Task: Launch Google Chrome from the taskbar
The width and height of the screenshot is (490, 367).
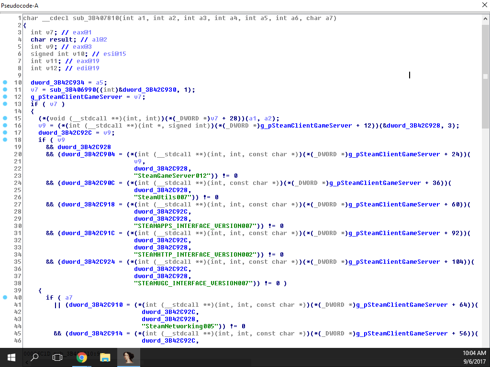Action: [81, 357]
